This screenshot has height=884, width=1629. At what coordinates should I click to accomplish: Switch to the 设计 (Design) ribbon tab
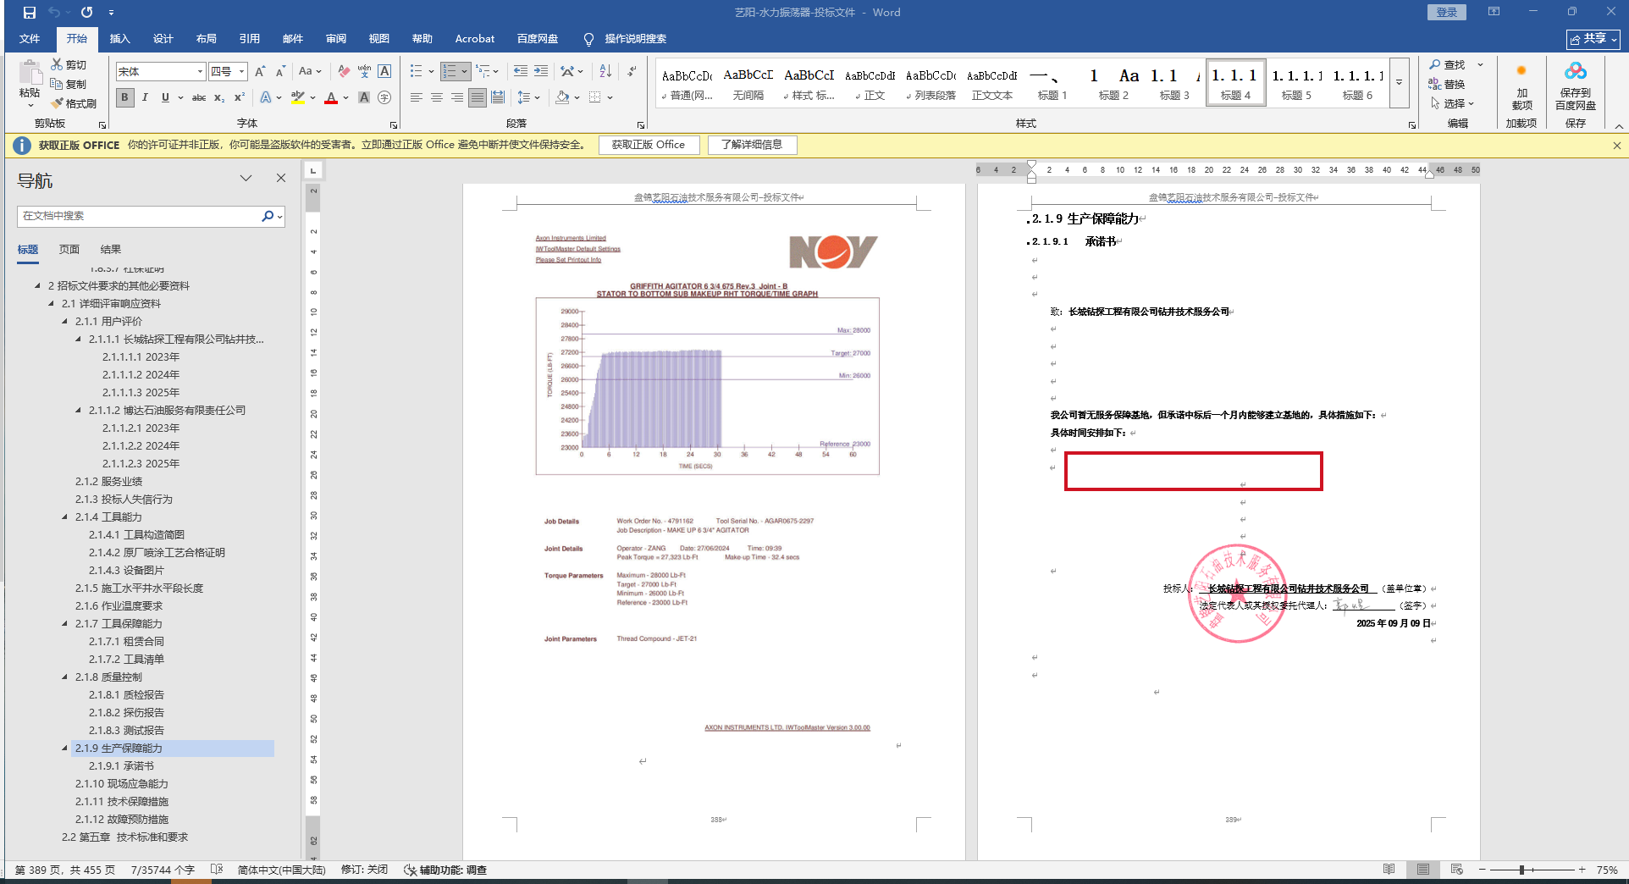(163, 39)
